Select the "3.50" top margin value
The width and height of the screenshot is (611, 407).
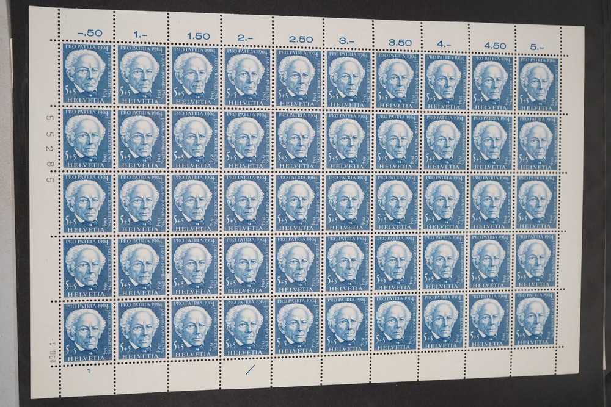[400, 43]
